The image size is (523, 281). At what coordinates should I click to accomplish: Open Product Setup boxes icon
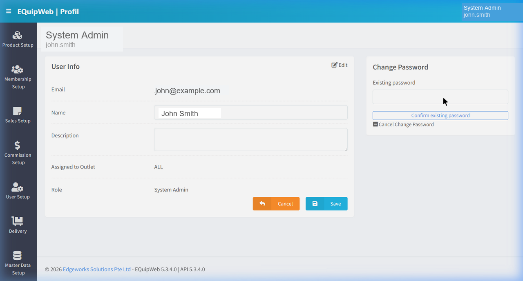(17, 35)
